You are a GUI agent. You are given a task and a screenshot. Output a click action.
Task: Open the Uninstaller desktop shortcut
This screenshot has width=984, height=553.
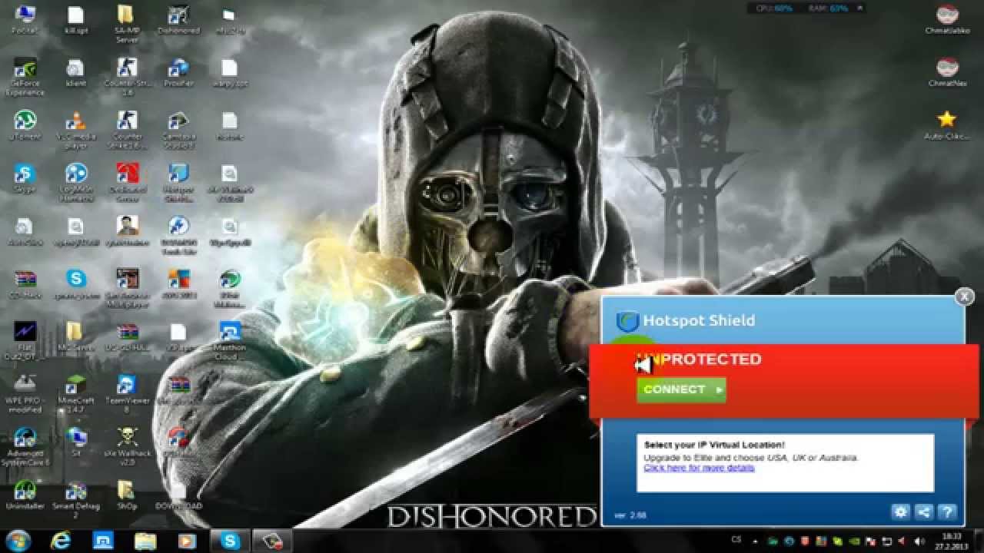25,495
